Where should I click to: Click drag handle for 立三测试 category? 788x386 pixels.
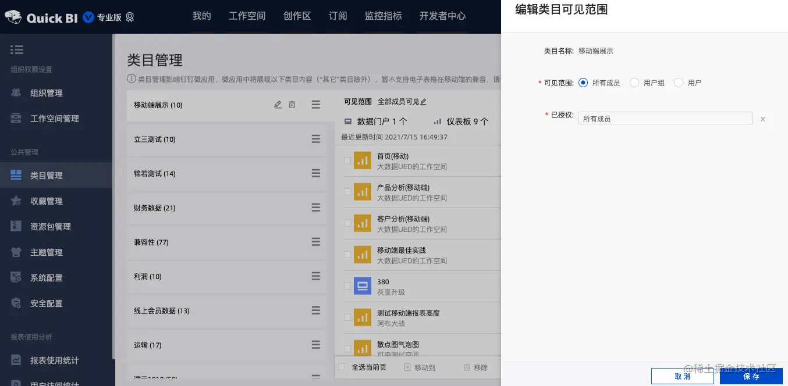pyautogui.click(x=315, y=139)
